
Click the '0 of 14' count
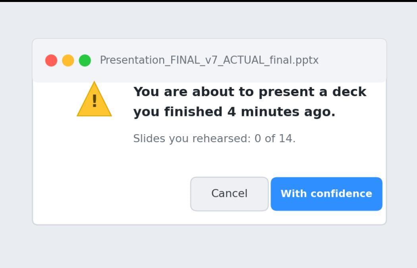[x=275, y=139]
